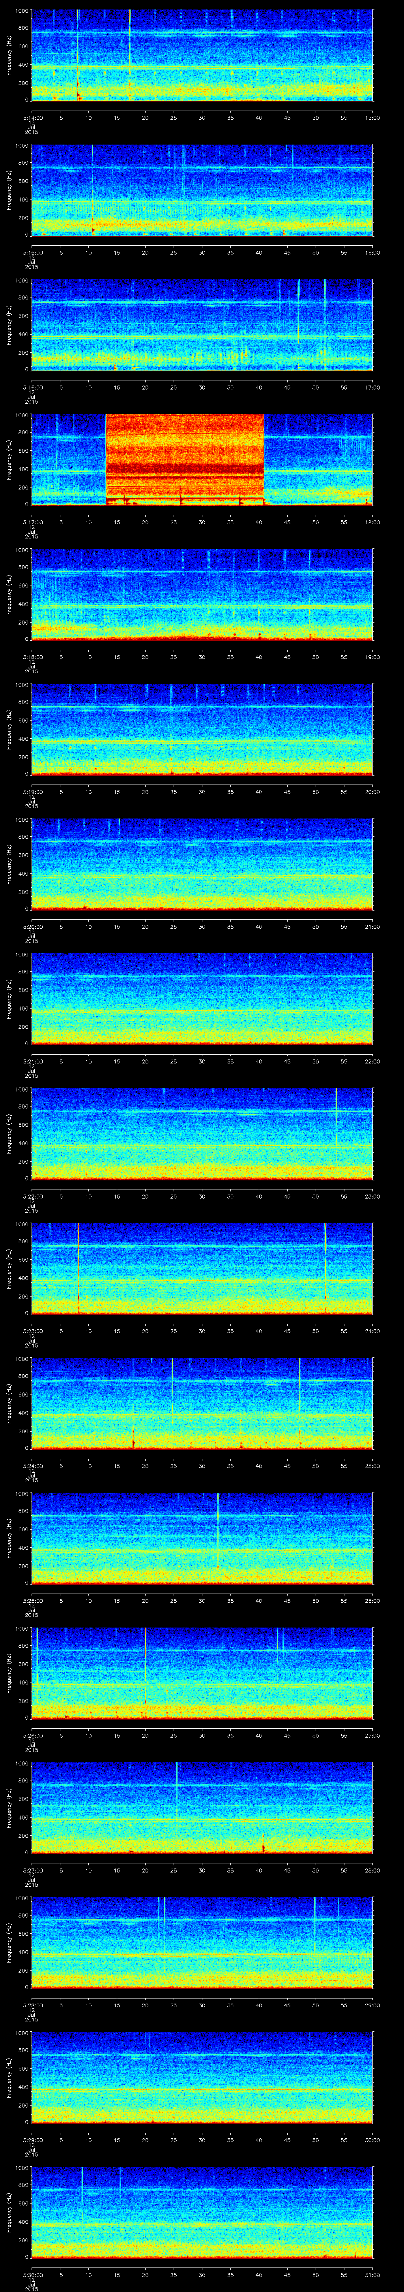Screen dimensions: 404x2292
Task: Click the "26:00" end time label
Action: point(372,1601)
